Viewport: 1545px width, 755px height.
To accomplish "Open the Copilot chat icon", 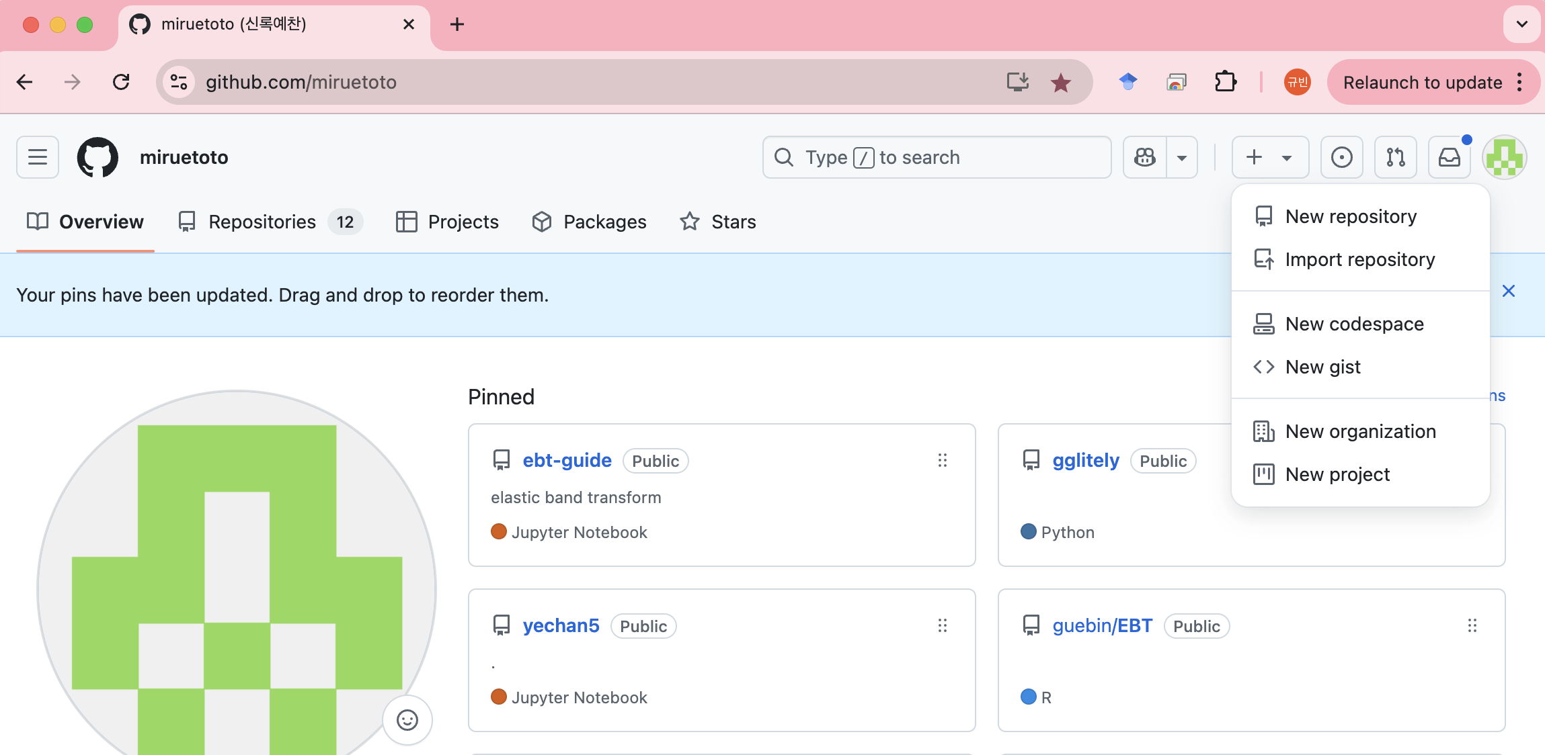I will tap(1145, 157).
